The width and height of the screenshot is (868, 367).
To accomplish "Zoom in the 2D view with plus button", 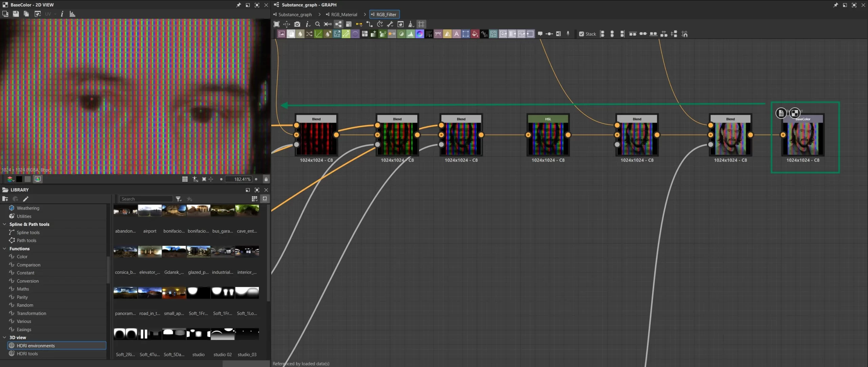I will pos(256,179).
